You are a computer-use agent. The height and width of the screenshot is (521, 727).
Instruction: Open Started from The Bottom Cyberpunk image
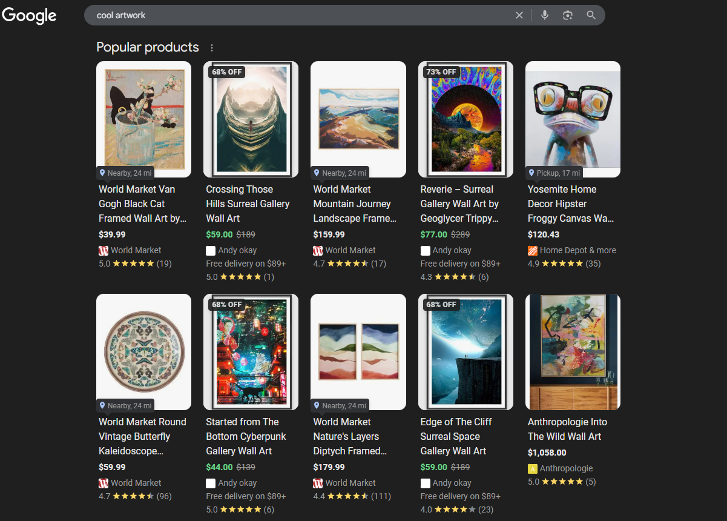tap(251, 352)
